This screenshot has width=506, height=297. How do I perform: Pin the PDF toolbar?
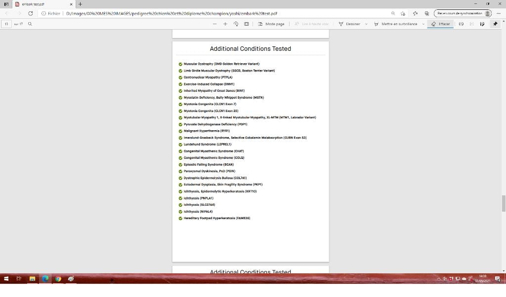[x=495, y=24]
